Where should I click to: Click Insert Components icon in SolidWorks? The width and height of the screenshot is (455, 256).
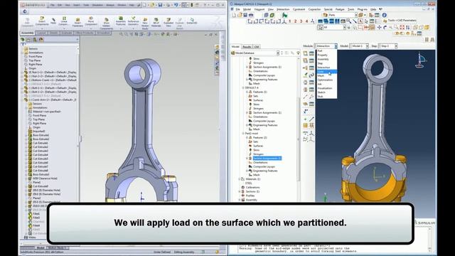click(42, 21)
